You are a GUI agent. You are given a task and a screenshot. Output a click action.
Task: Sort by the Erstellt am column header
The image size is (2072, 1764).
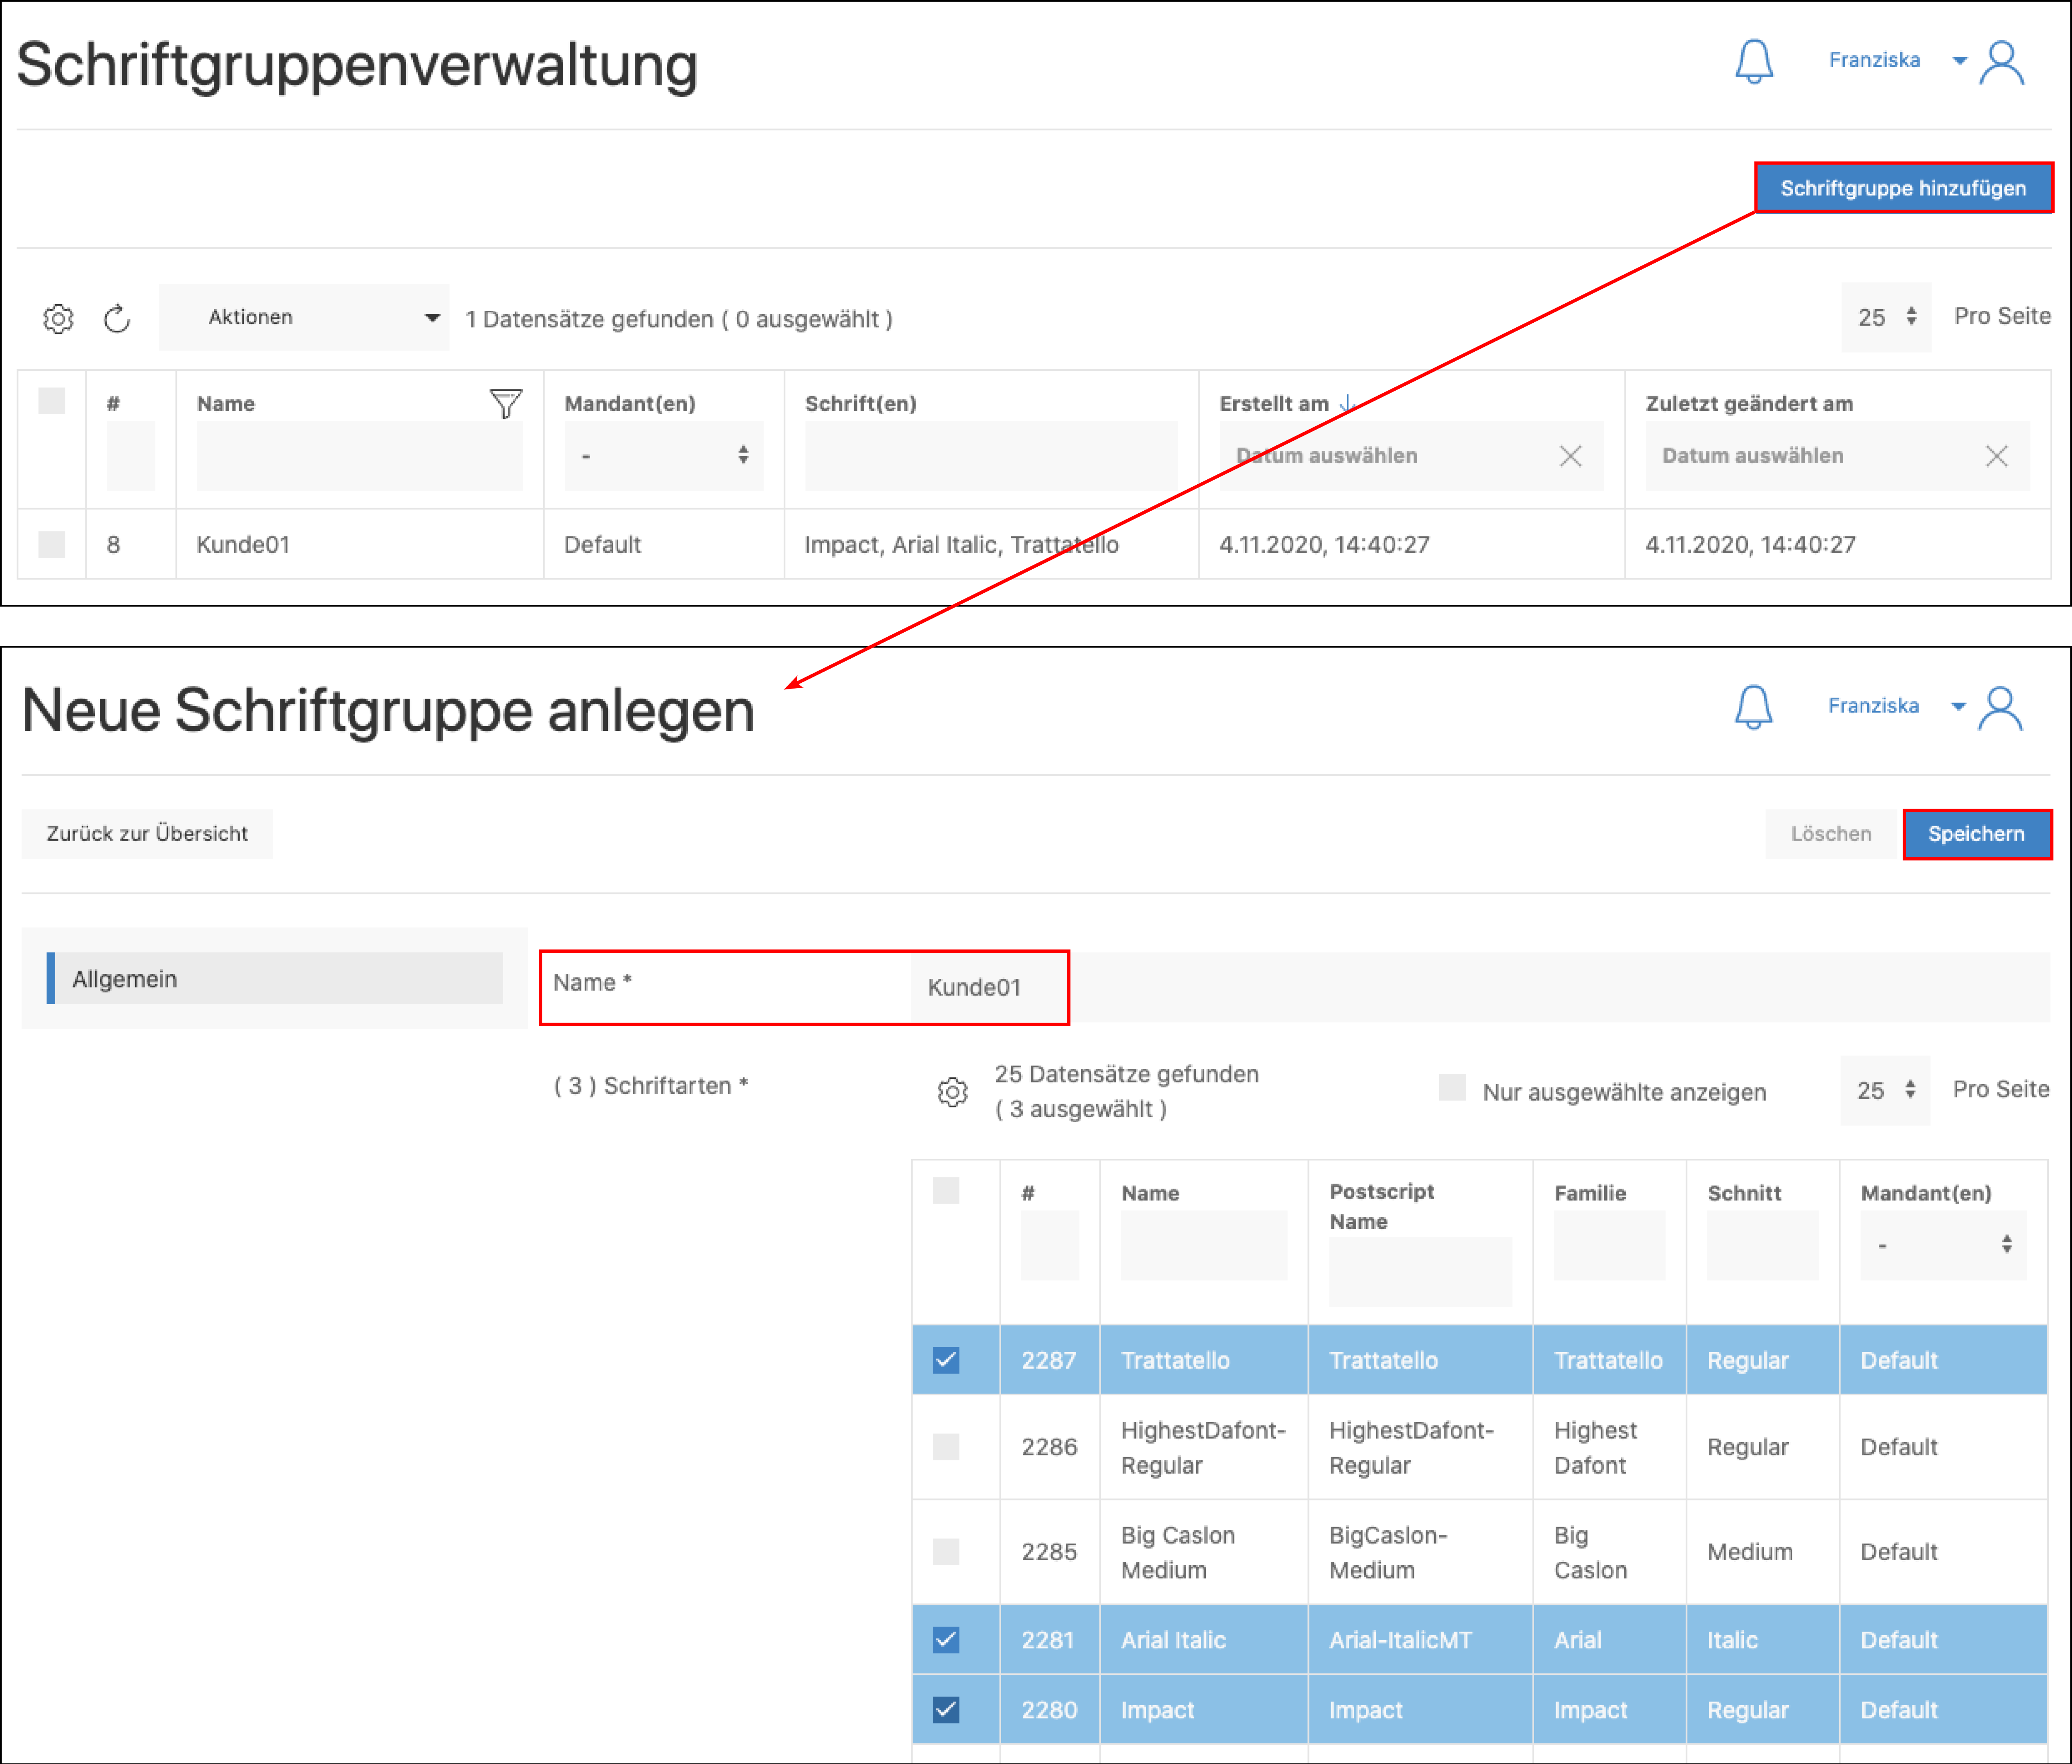(1273, 404)
